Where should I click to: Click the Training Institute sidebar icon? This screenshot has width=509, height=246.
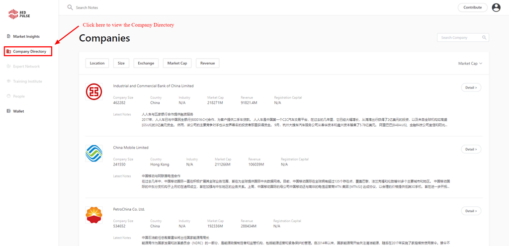pos(9,81)
